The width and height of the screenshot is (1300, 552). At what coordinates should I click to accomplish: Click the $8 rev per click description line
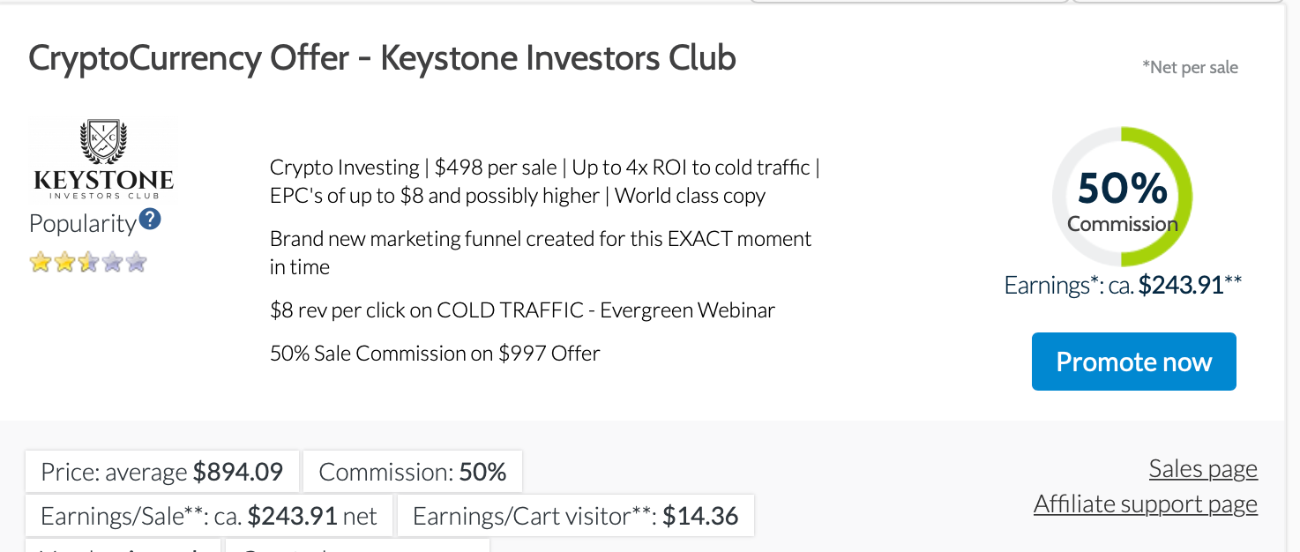coord(523,310)
